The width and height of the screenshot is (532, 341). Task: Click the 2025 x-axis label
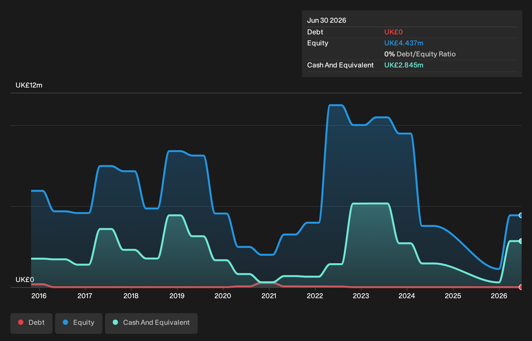(453, 296)
